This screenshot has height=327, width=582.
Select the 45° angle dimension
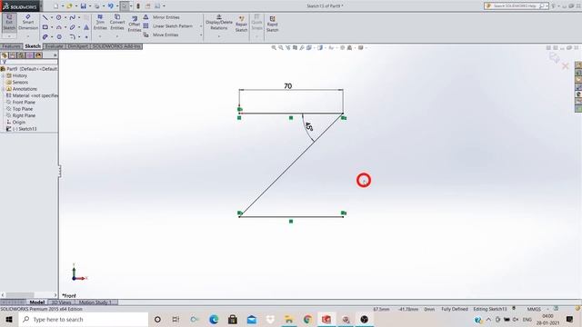pos(309,126)
